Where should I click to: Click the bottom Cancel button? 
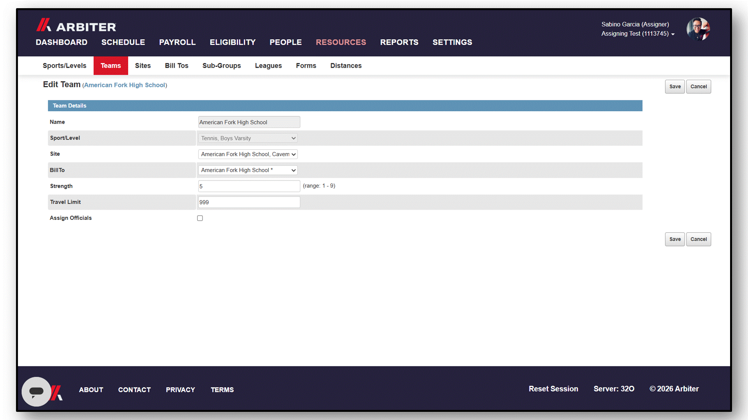tap(699, 239)
